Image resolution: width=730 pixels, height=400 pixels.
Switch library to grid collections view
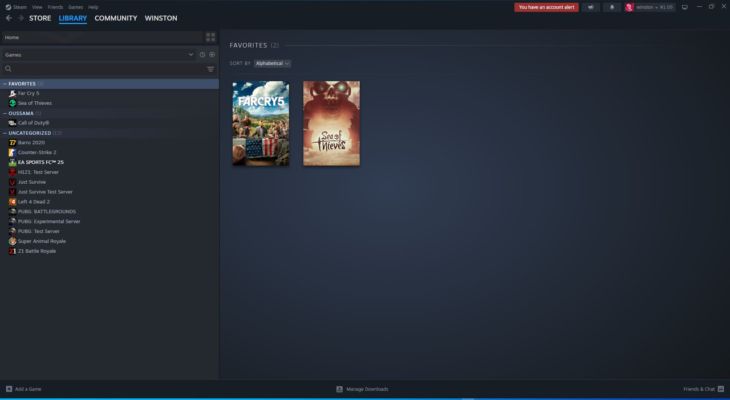point(210,37)
